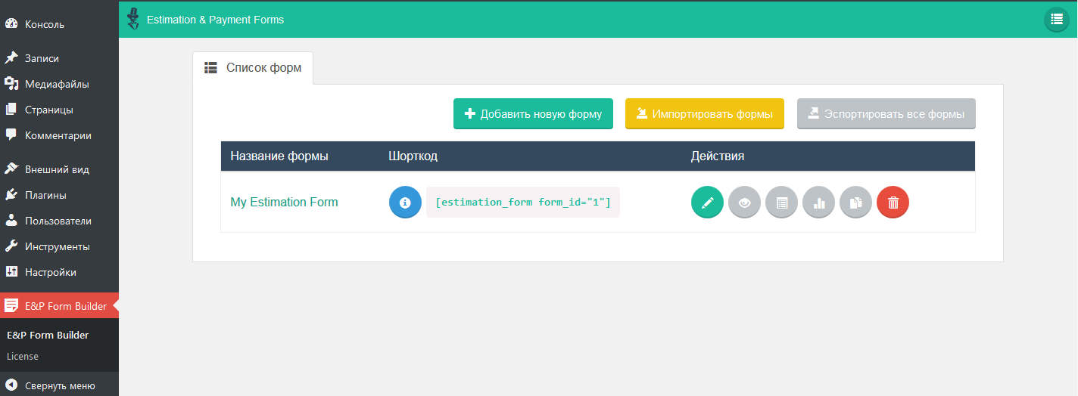
Task: Click the gray export all forms button
Action: (886, 114)
